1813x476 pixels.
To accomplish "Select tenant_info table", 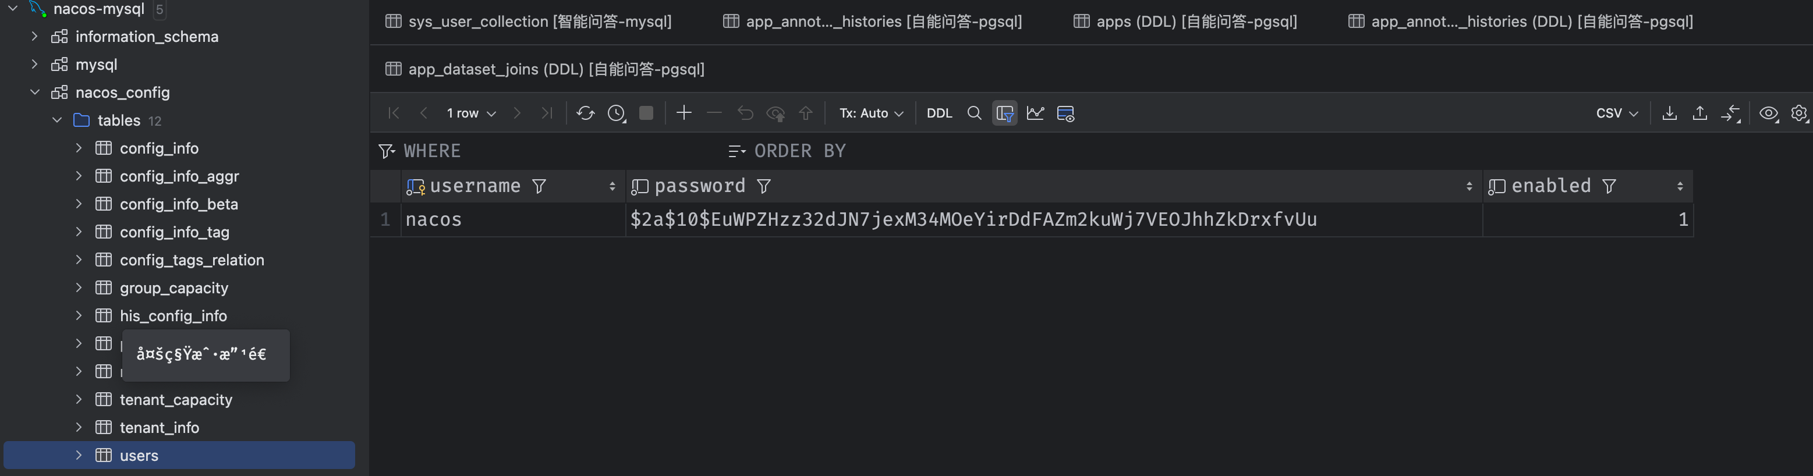I will pos(159,428).
